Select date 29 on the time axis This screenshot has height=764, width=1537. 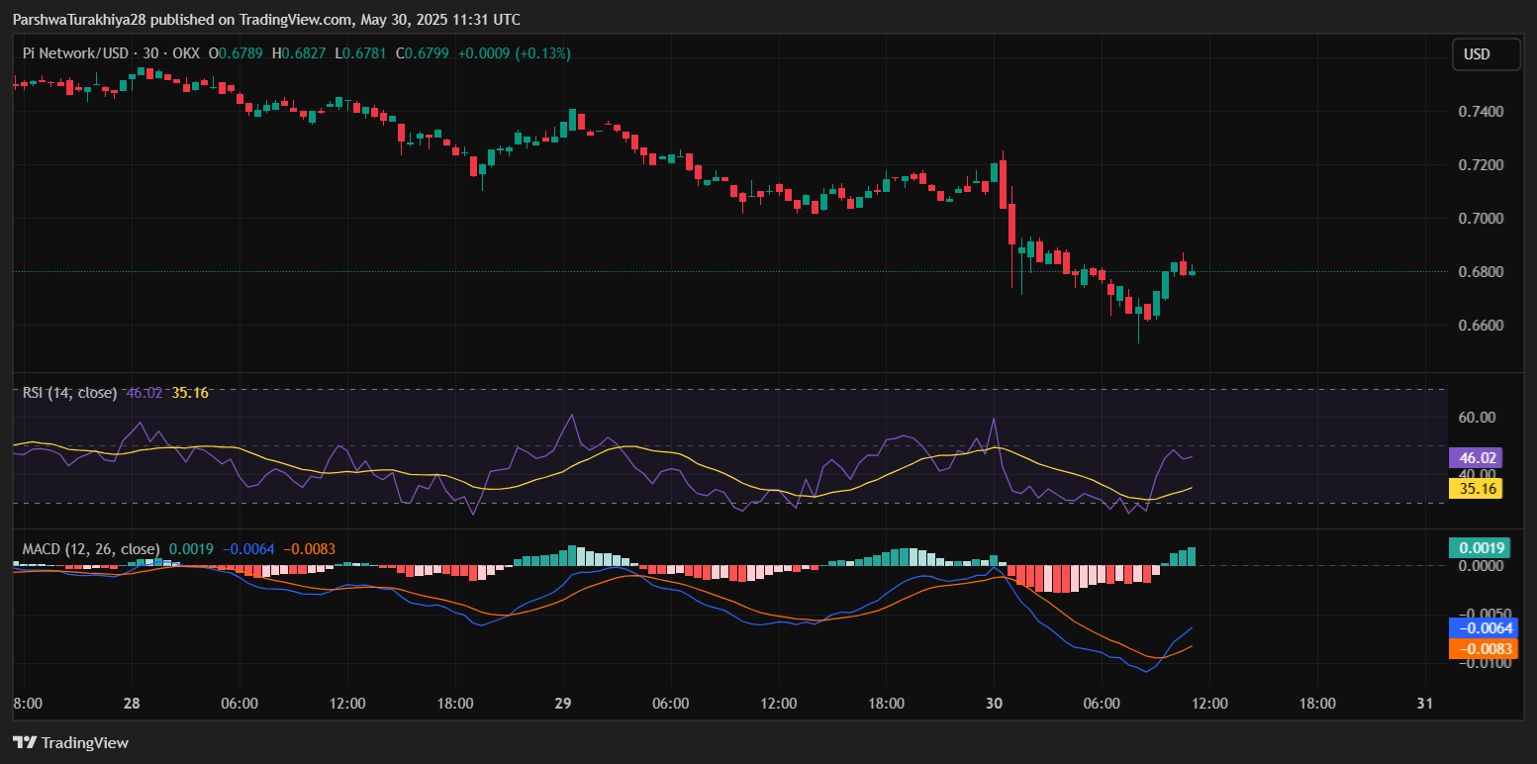tap(563, 704)
